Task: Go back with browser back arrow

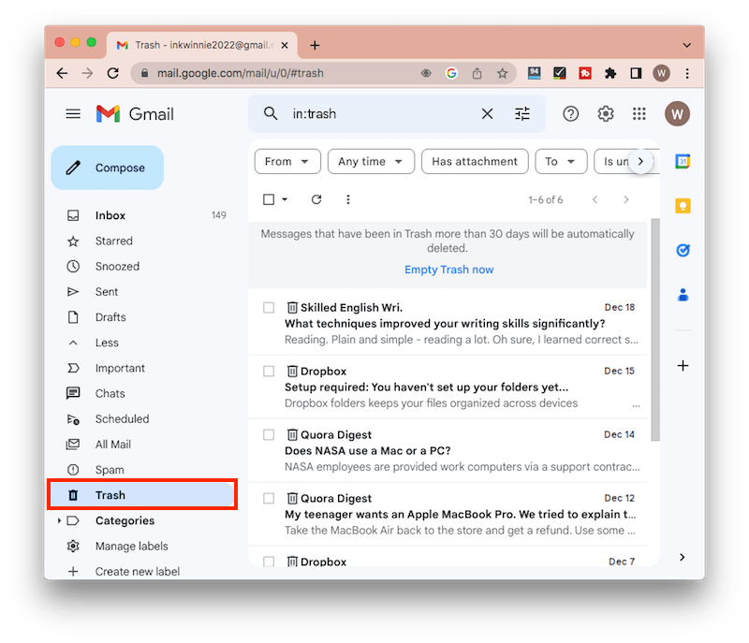Action: point(62,73)
